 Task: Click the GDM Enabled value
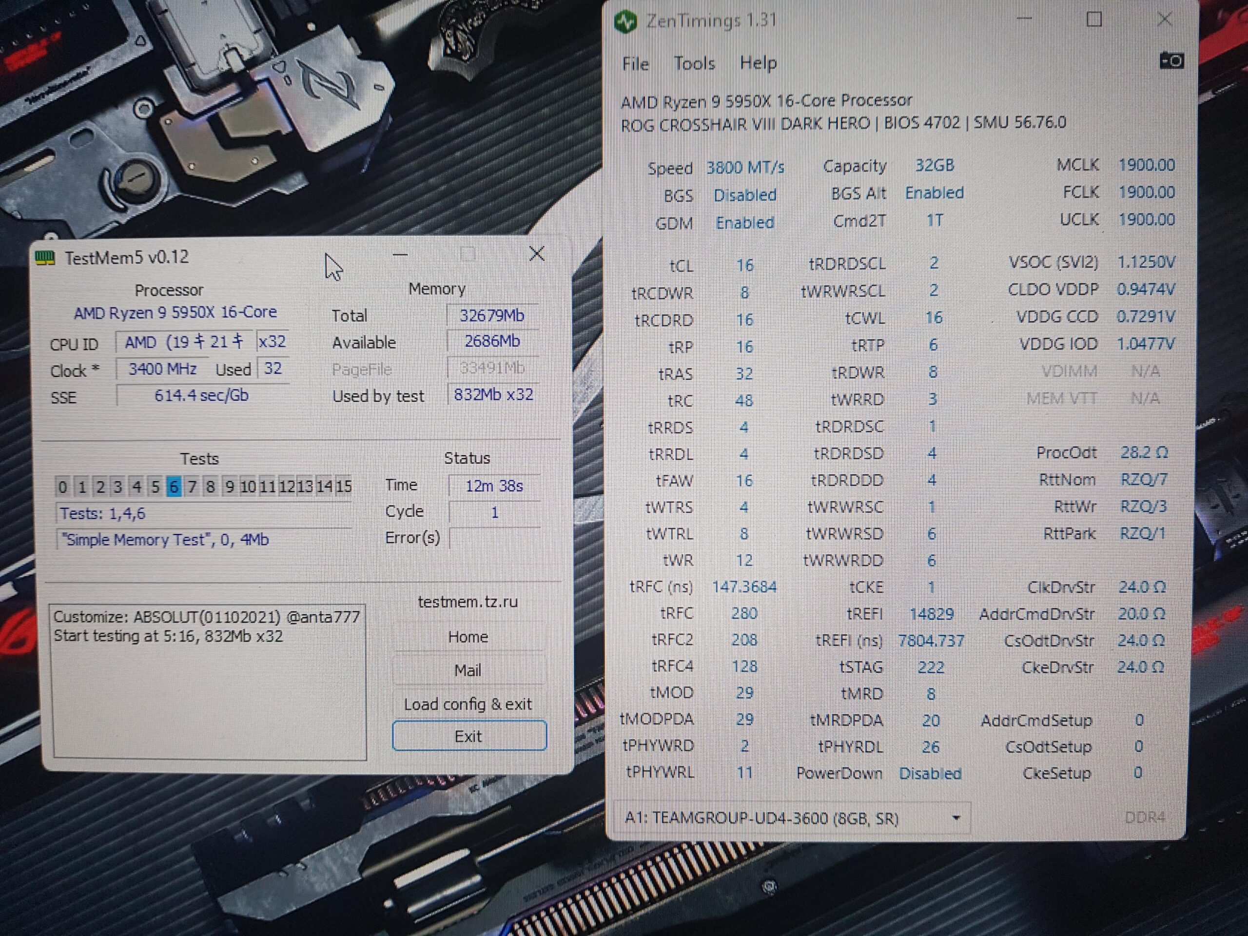[x=745, y=223]
